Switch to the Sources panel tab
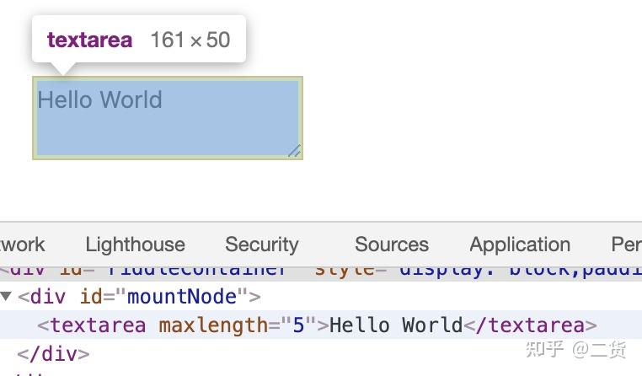 tap(391, 244)
